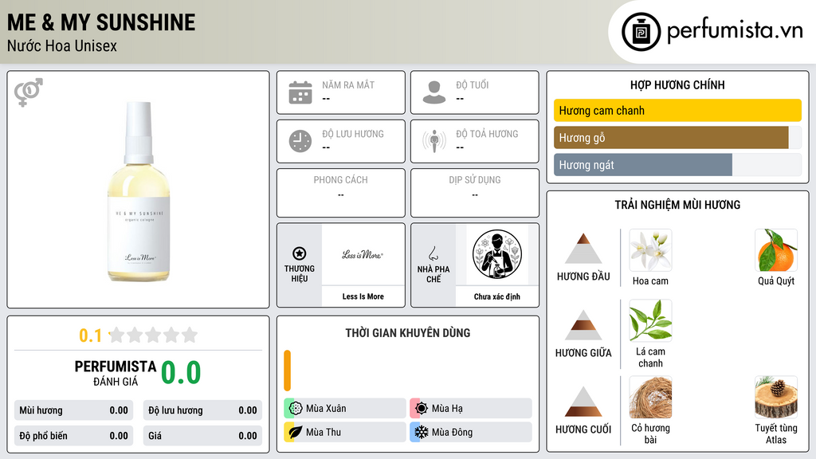Click the Tuyết tùng Atlas note image
Image resolution: width=816 pixels, height=459 pixels.
tap(776, 397)
